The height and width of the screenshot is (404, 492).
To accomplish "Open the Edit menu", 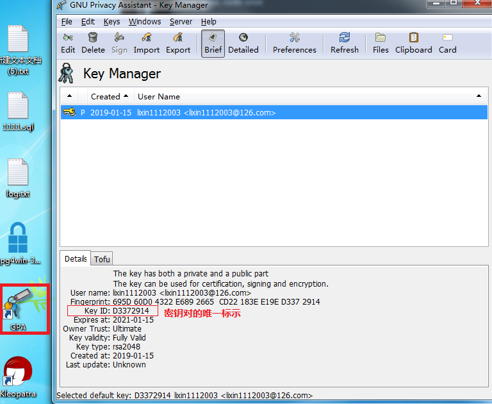I will tap(88, 22).
